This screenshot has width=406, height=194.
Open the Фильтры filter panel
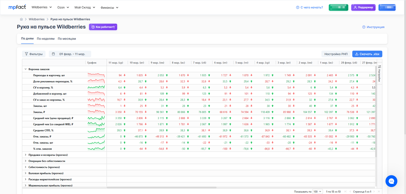(33, 54)
